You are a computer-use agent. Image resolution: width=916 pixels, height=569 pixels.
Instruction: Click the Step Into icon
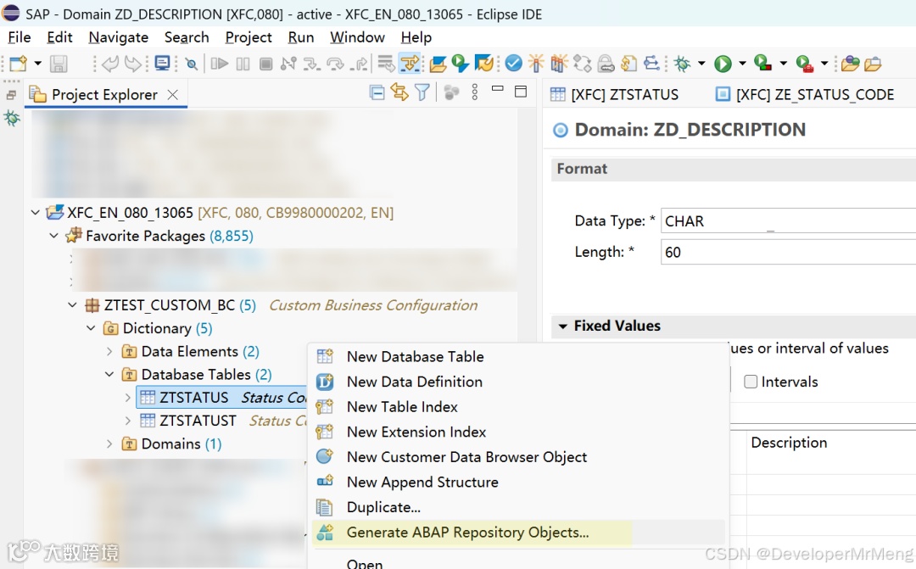click(x=311, y=63)
